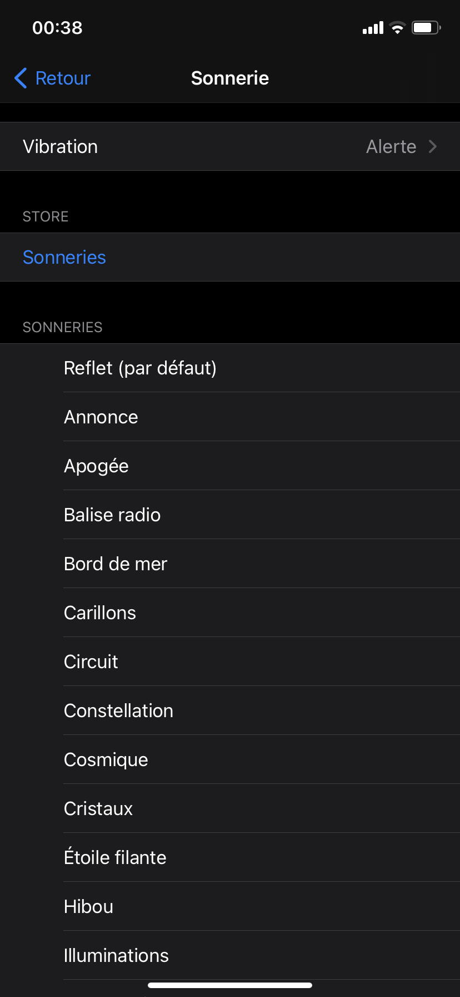The image size is (460, 997).
Task: Tap the clock time in status bar
Action: (57, 28)
